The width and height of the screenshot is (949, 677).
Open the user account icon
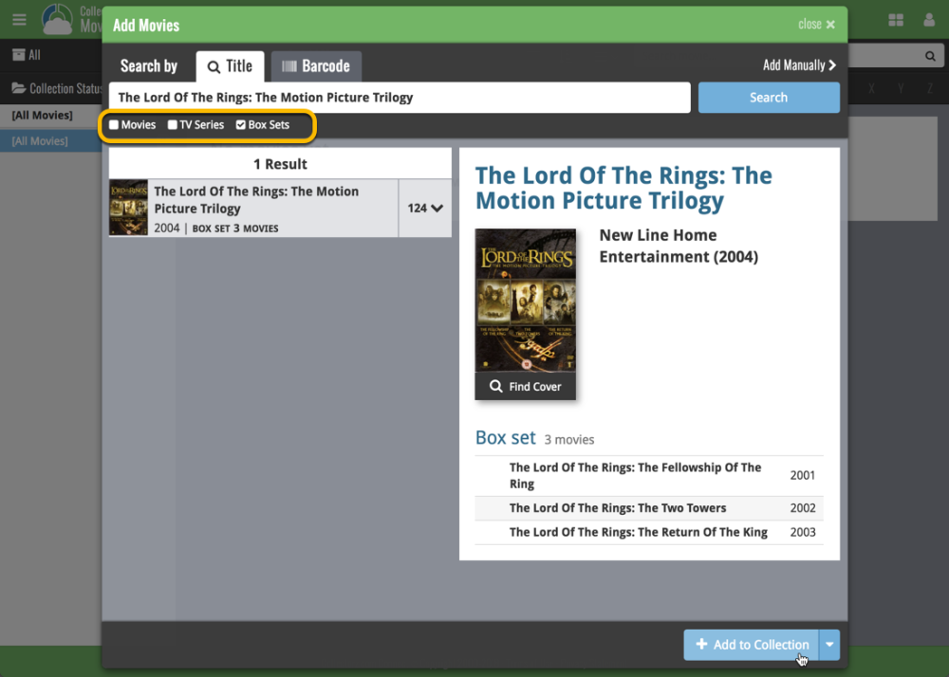tap(929, 20)
